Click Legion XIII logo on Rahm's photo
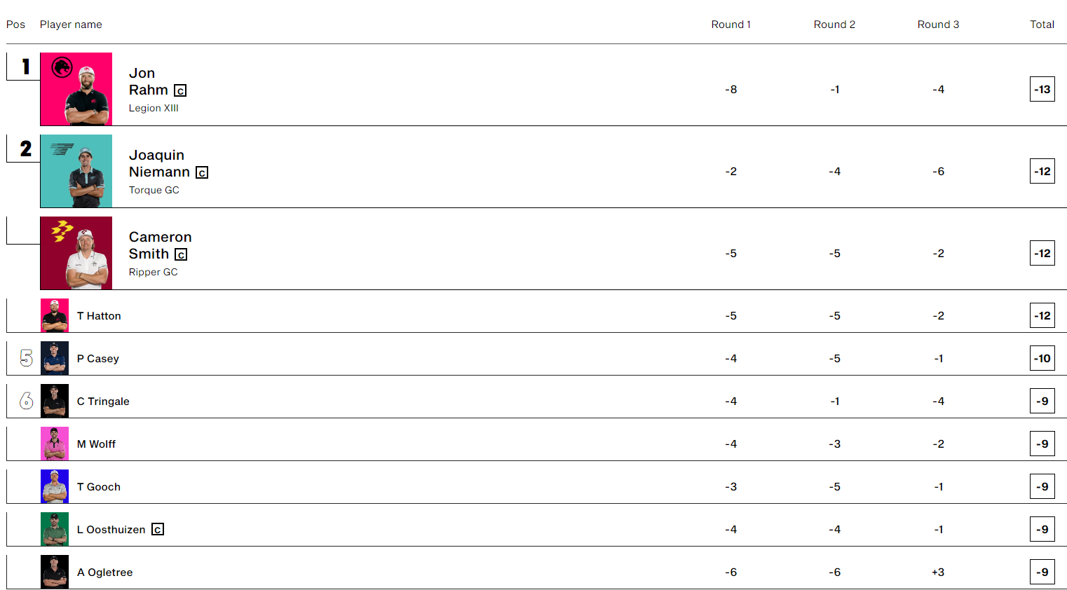 [x=62, y=67]
